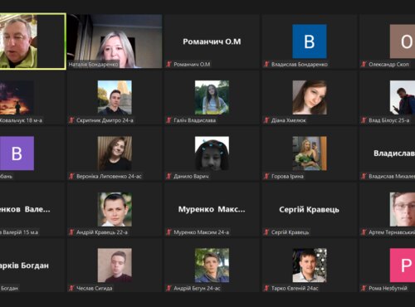Viewport: 415px width, 307px height.
Task: Click muted mic icon next to Діана Хмелюк
Action: click(266, 120)
